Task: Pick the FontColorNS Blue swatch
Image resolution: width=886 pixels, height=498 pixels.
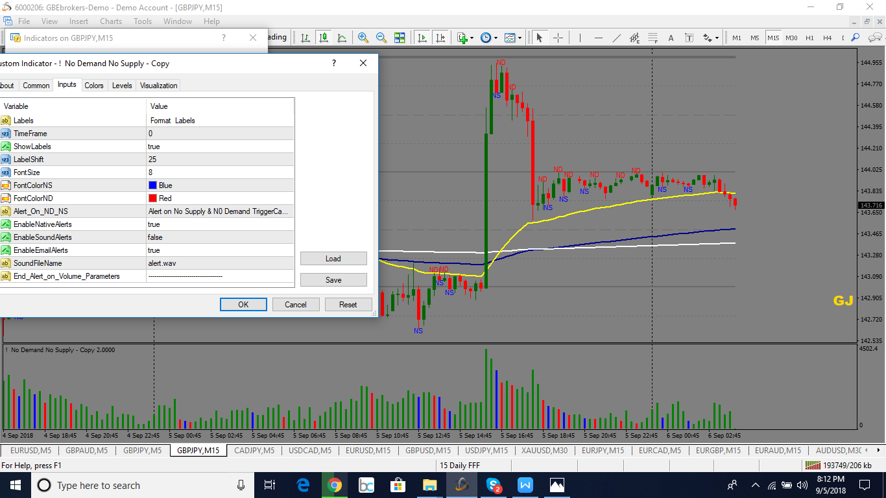Action: point(153,185)
